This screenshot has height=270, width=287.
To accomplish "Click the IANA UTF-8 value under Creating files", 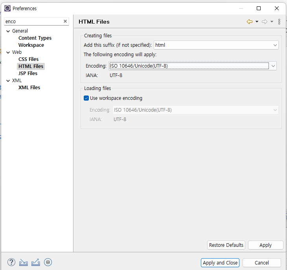I will 116,75.
